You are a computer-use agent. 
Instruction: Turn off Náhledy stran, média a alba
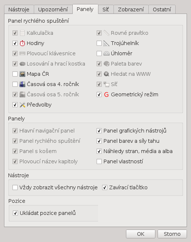click(x=99, y=151)
